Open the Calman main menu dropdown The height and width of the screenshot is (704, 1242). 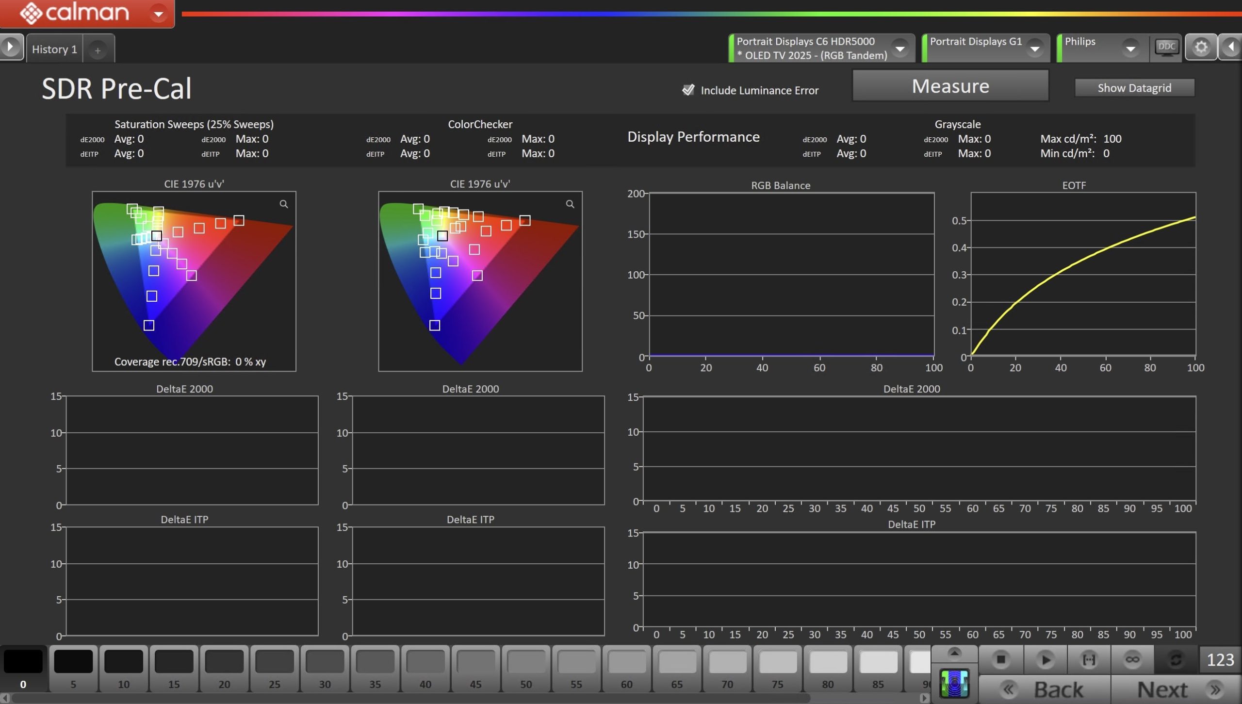[x=158, y=14]
